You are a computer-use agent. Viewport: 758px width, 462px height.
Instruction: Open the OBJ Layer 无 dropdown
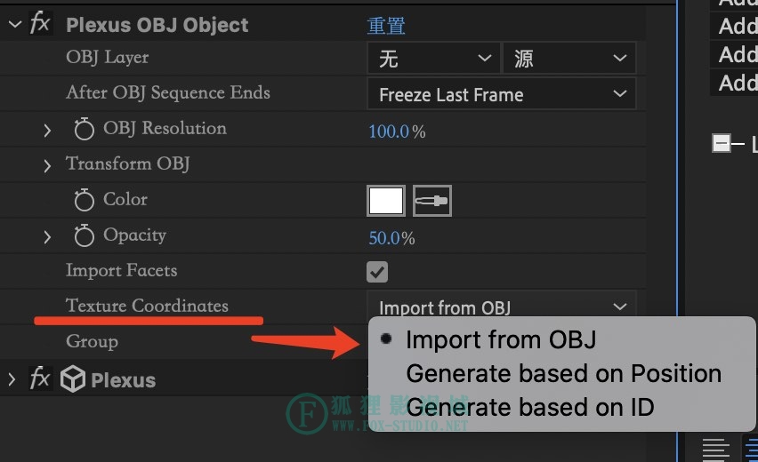click(x=433, y=59)
